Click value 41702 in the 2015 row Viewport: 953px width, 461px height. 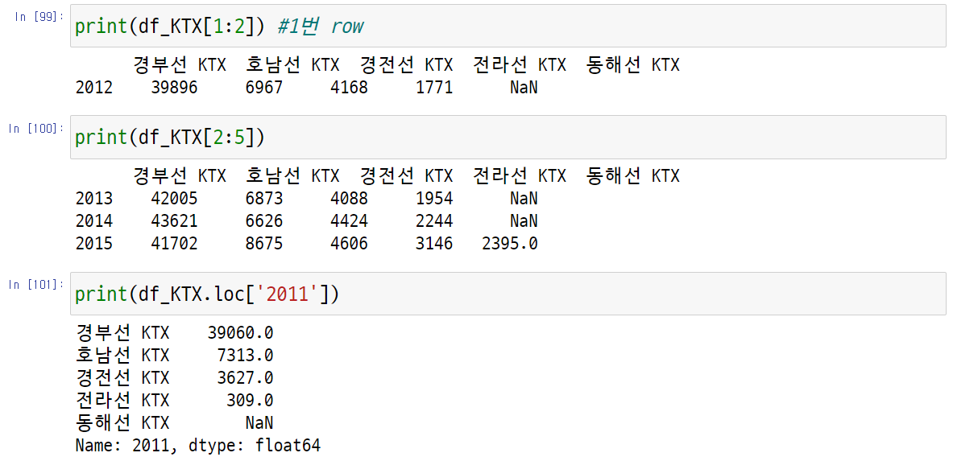tap(175, 244)
